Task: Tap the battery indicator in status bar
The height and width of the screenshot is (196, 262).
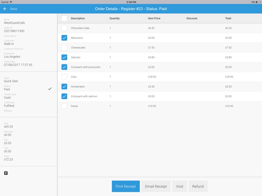Action: pos(258,2)
